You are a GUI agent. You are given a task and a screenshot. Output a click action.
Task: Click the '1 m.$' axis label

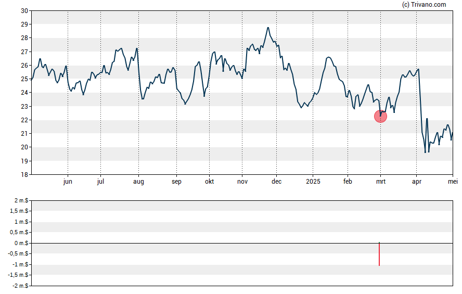click(x=21, y=222)
